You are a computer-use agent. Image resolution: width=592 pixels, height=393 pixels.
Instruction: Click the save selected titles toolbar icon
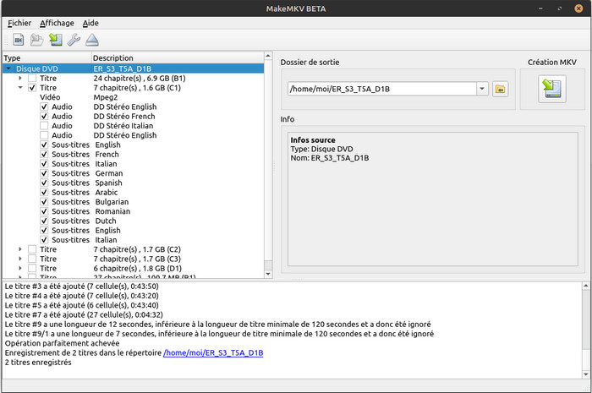click(56, 40)
